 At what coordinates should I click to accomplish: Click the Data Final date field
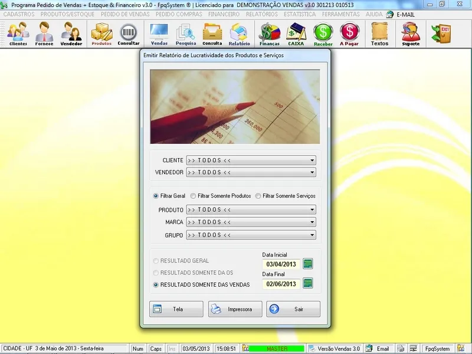tap(281, 284)
